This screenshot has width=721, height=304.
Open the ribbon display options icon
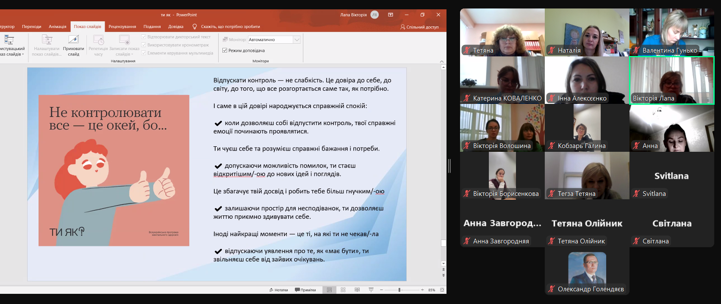391,14
